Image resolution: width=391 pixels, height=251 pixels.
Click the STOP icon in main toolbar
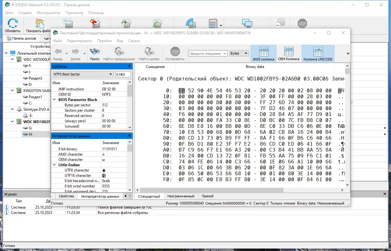click(302, 23)
